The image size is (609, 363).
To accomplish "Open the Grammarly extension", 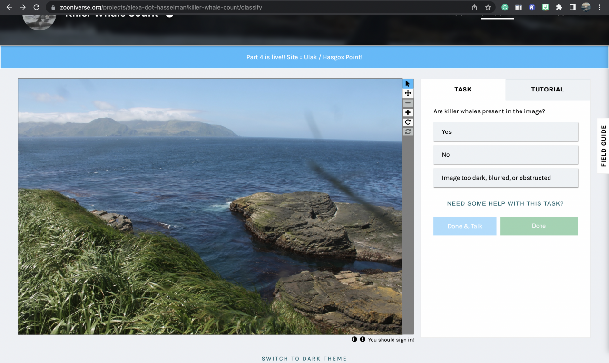I will 505,7.
